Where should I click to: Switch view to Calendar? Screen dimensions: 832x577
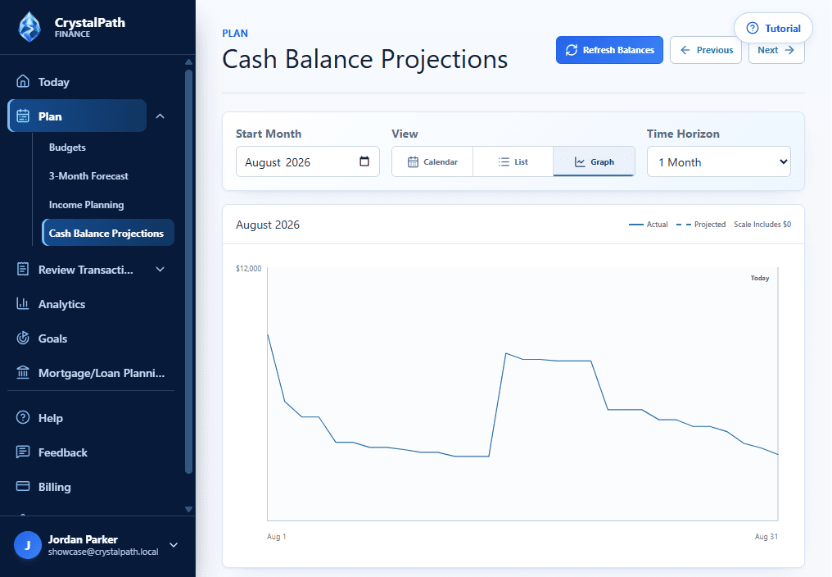(432, 161)
